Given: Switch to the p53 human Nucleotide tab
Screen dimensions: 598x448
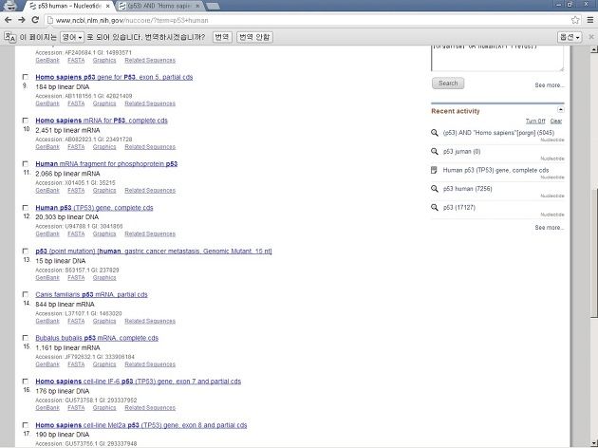Looking at the screenshot, I should [x=68, y=6].
